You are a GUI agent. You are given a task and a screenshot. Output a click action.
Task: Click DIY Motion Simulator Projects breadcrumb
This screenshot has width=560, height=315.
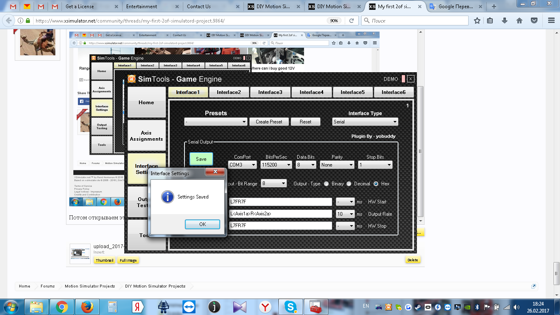[155, 286]
